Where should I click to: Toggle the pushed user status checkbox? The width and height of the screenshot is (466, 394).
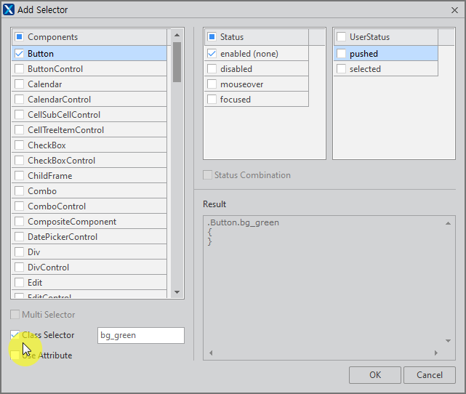[x=341, y=54]
